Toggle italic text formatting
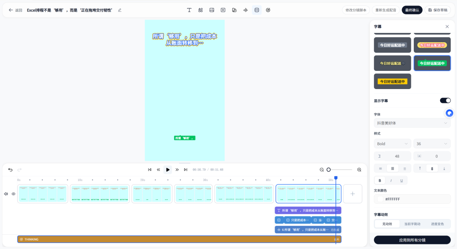Viewport: 457px width, 249px height. [x=391, y=181]
